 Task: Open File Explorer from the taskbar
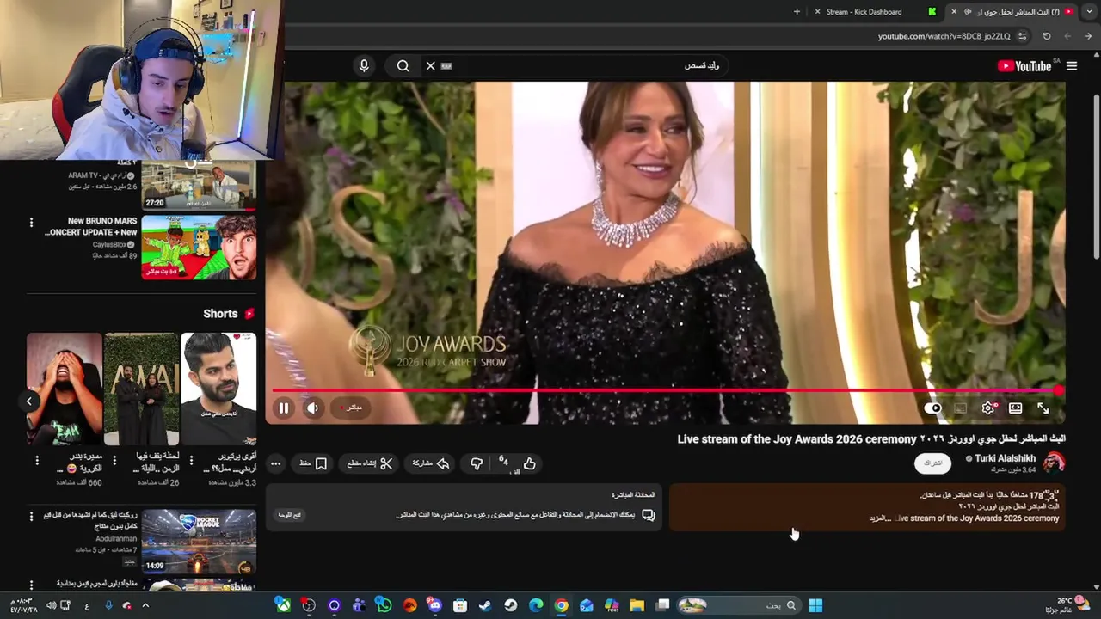637,605
